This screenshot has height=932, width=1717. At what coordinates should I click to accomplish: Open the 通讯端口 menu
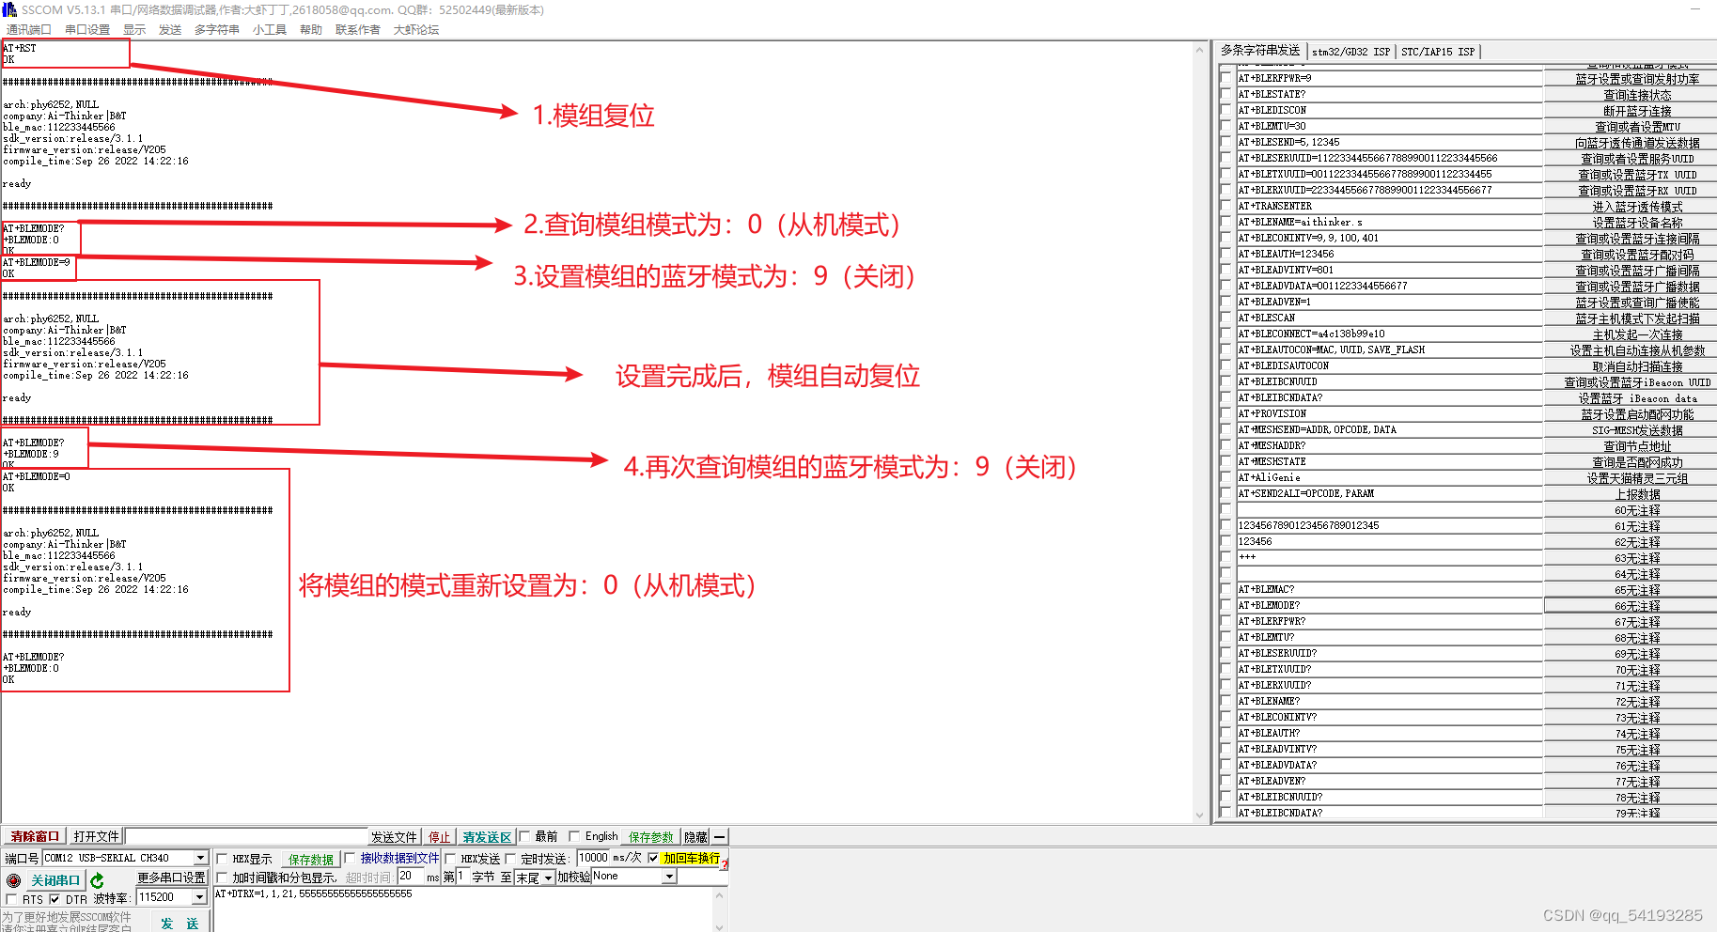28,30
